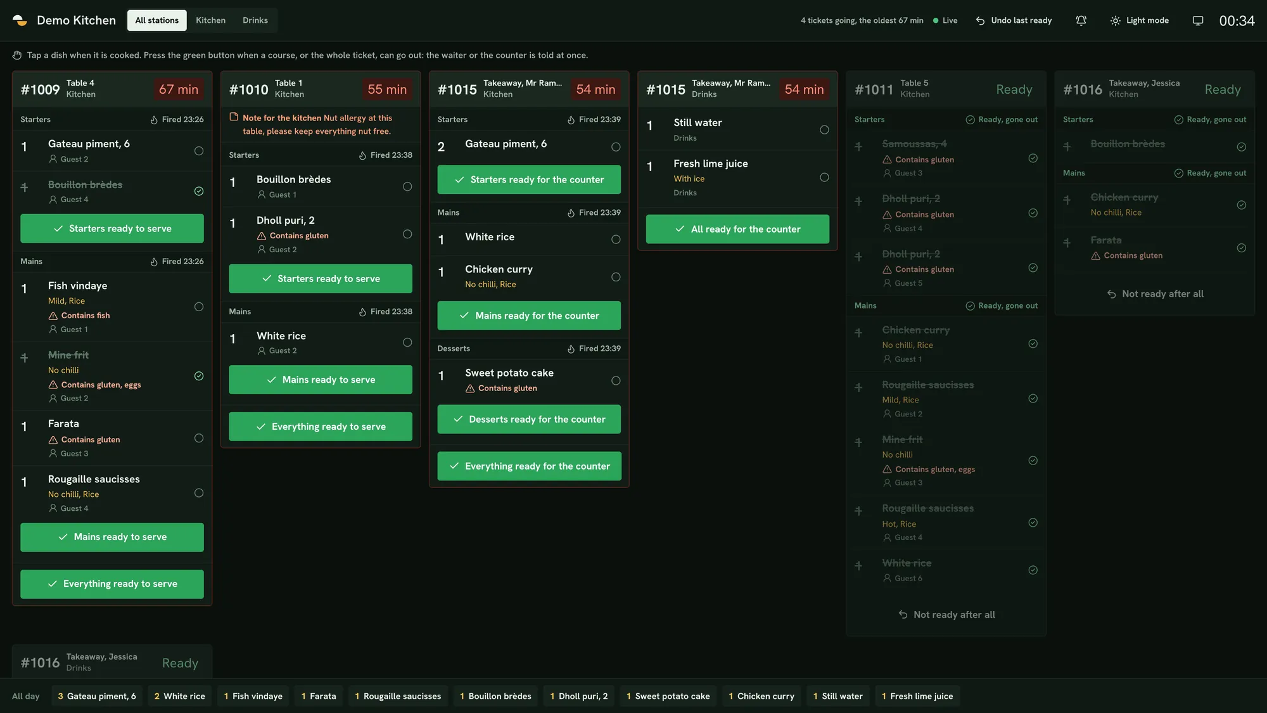Click the undo arrow icon in header
The height and width of the screenshot is (713, 1267).
[x=980, y=20]
